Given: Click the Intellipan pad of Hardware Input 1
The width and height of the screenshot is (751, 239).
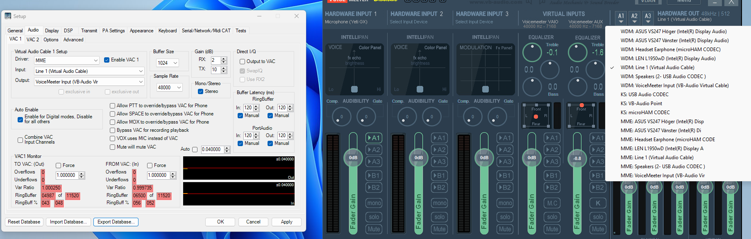Looking at the screenshot, I should tap(354, 69).
